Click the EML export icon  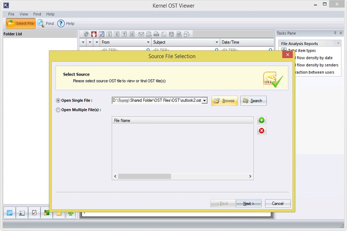pyautogui.click(x=149, y=34)
